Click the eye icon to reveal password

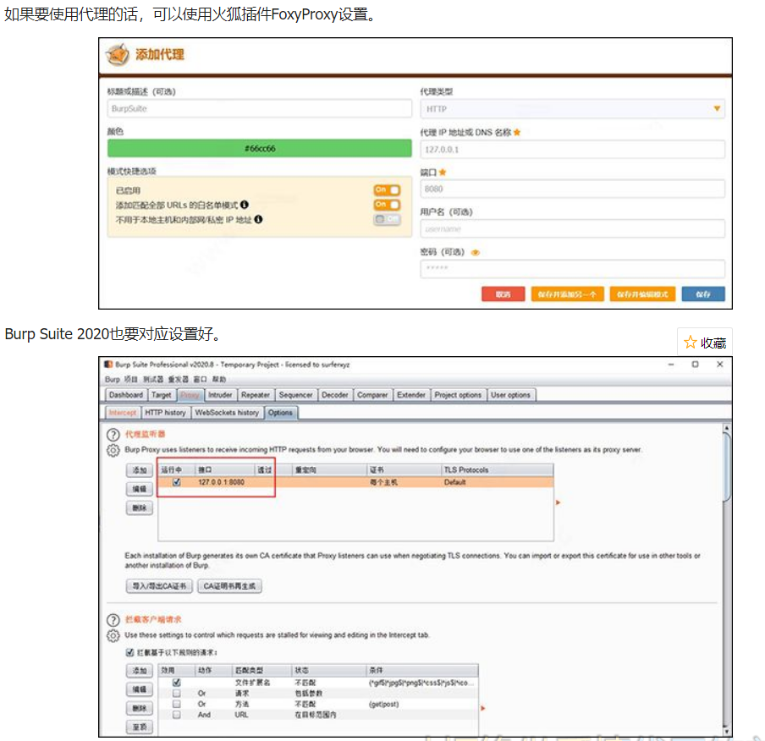click(476, 252)
